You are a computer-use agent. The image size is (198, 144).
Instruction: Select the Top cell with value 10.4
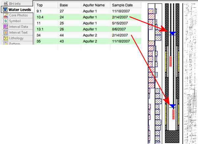46,17
